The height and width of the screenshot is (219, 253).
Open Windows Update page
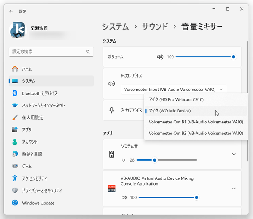[51, 203]
